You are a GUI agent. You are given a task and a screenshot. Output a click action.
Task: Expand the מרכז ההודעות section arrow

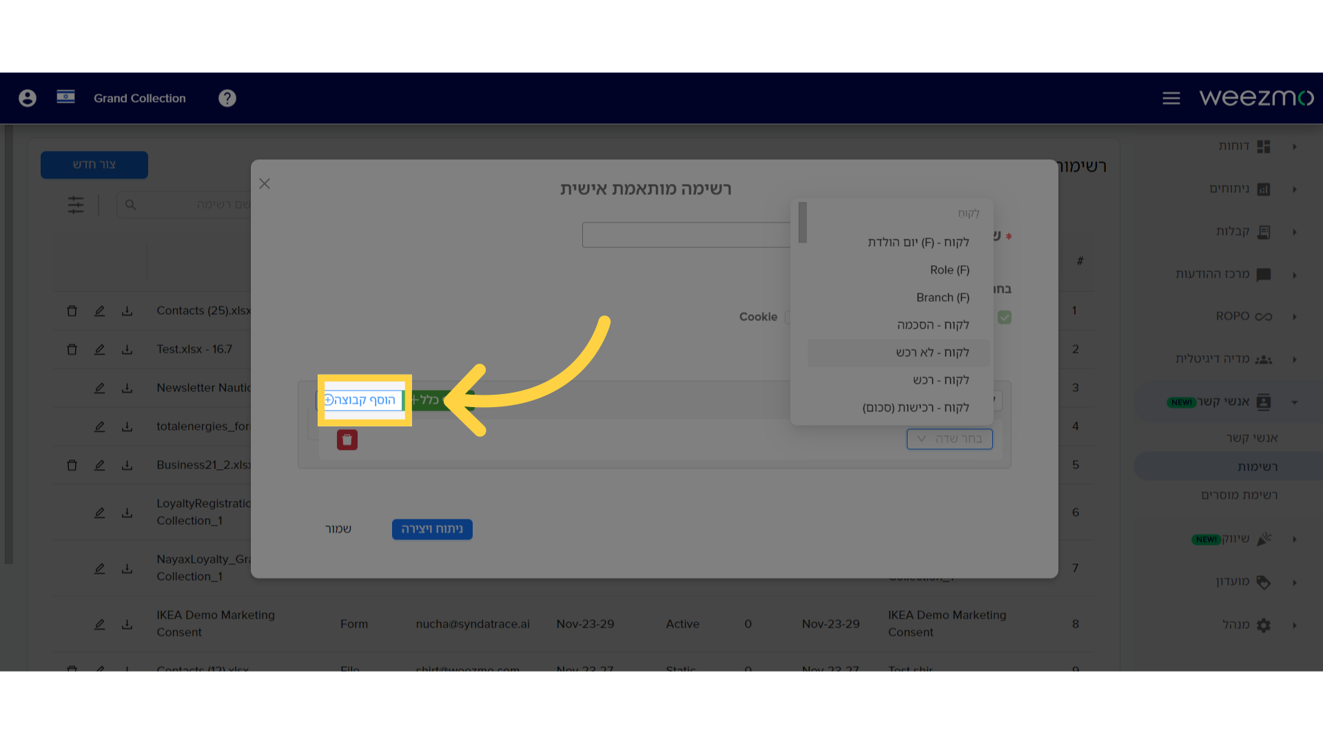click(x=1295, y=275)
